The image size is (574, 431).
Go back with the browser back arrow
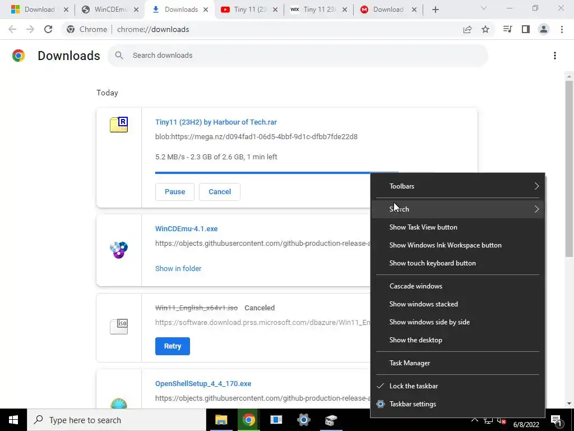click(12, 29)
